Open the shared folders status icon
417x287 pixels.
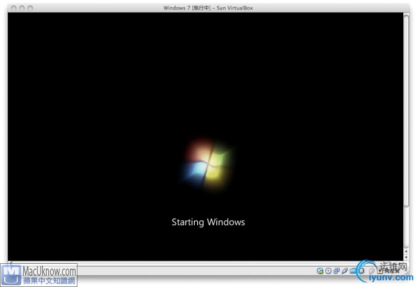coord(353,271)
